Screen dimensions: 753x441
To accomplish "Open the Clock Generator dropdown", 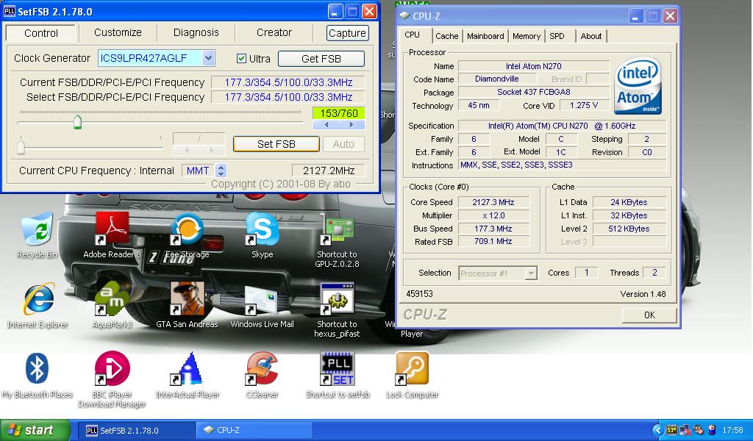I will point(208,58).
